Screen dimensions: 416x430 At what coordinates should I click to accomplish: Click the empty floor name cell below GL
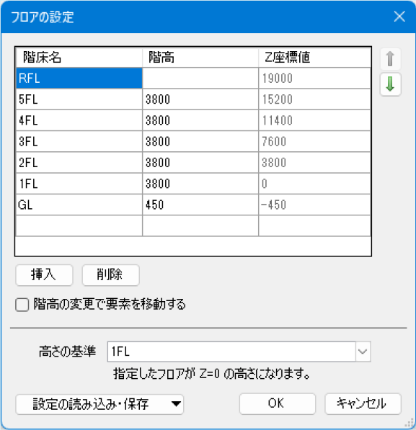click(x=79, y=226)
